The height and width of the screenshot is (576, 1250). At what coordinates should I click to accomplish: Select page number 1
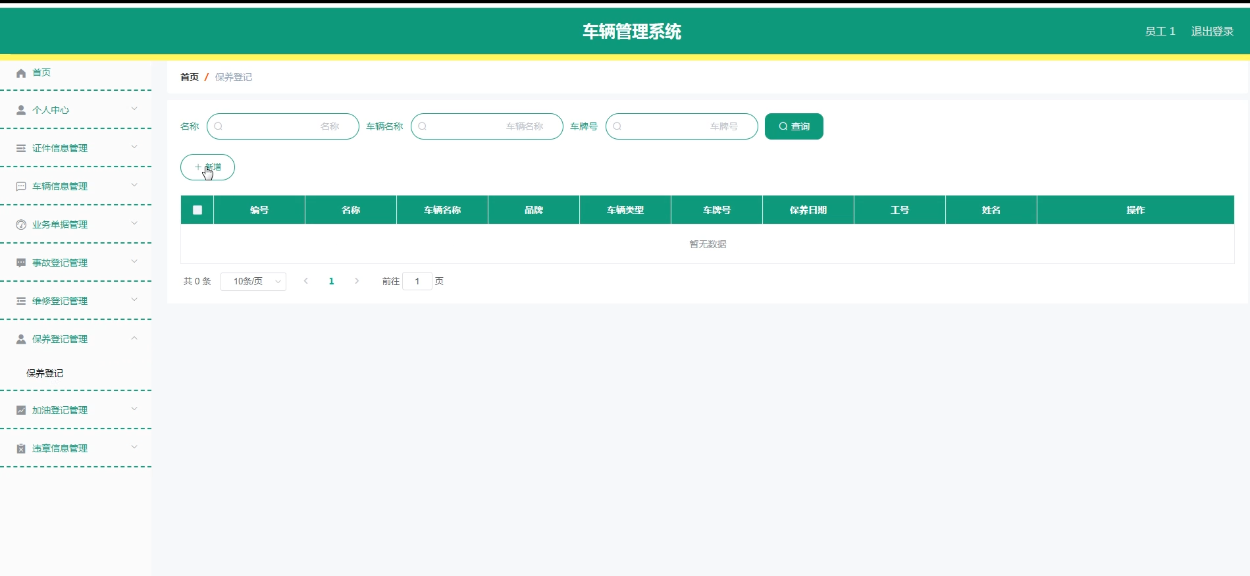point(331,281)
